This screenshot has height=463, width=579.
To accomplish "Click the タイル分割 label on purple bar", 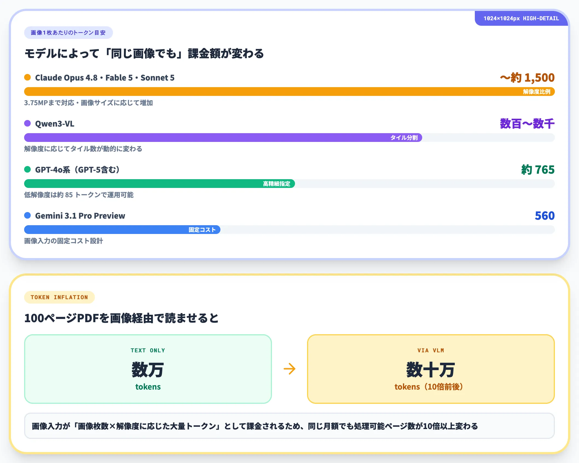I will tap(404, 138).
